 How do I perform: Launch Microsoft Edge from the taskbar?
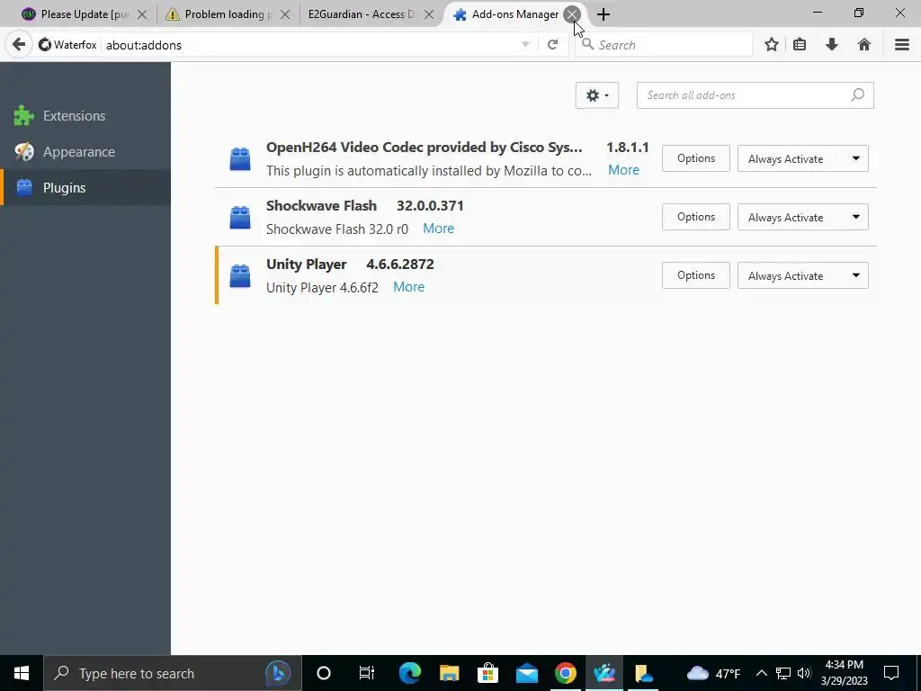(410, 673)
